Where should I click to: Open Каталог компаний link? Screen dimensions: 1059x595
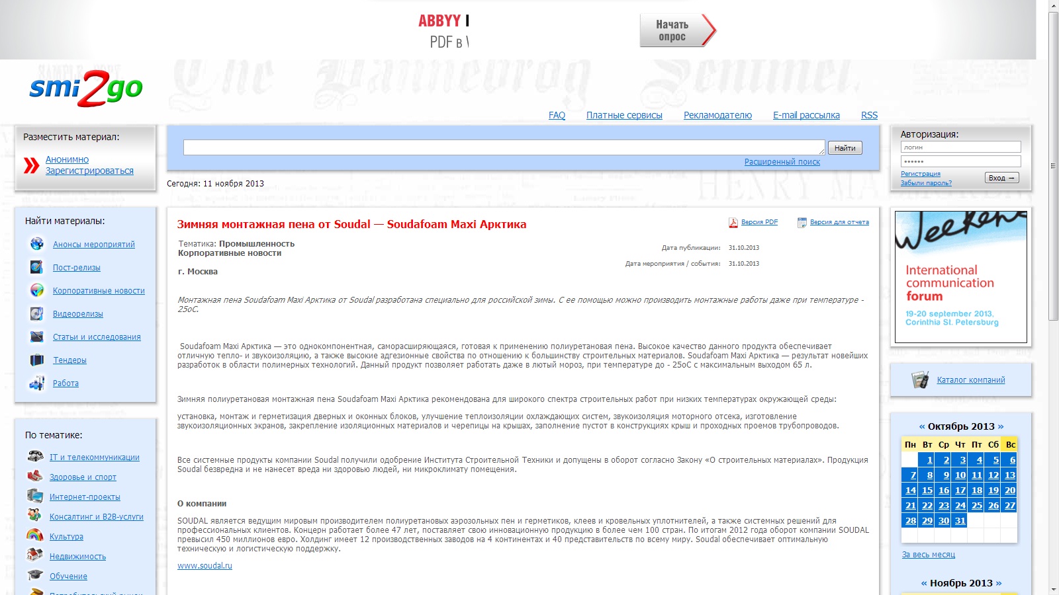pyautogui.click(x=971, y=380)
